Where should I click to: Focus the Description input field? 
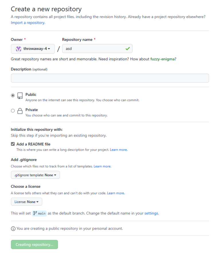(110, 78)
